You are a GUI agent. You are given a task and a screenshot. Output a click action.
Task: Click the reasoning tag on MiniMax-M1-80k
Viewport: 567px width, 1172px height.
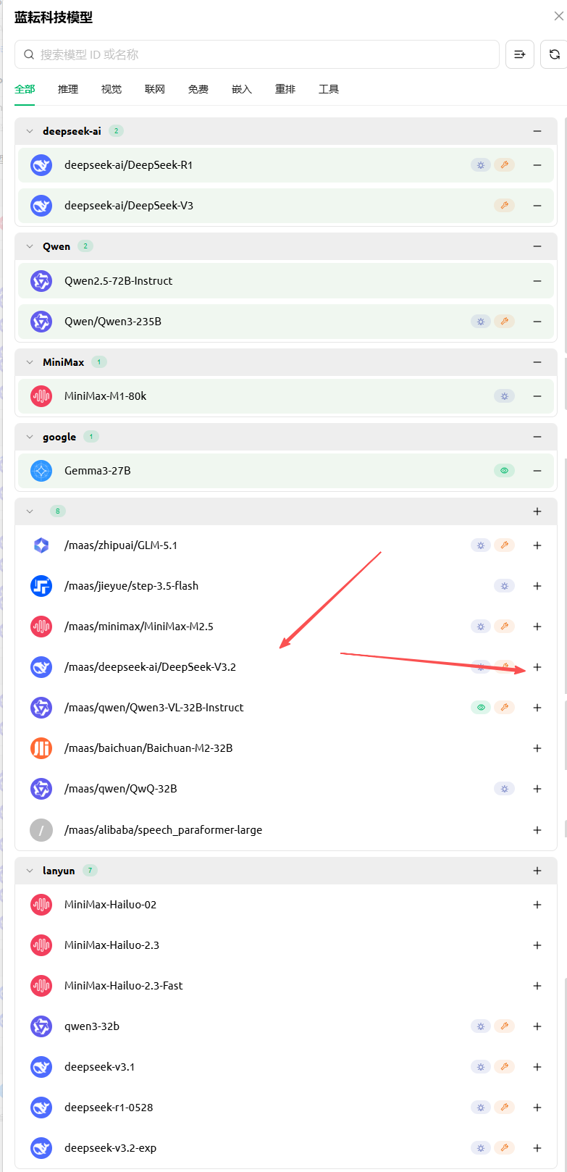tap(505, 396)
